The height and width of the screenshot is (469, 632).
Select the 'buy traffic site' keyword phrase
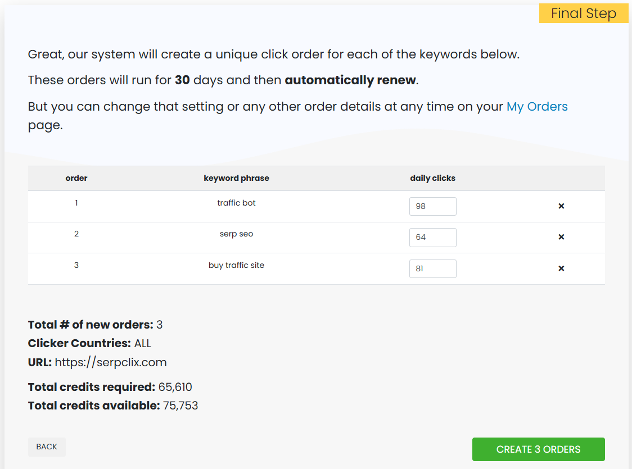coord(236,265)
